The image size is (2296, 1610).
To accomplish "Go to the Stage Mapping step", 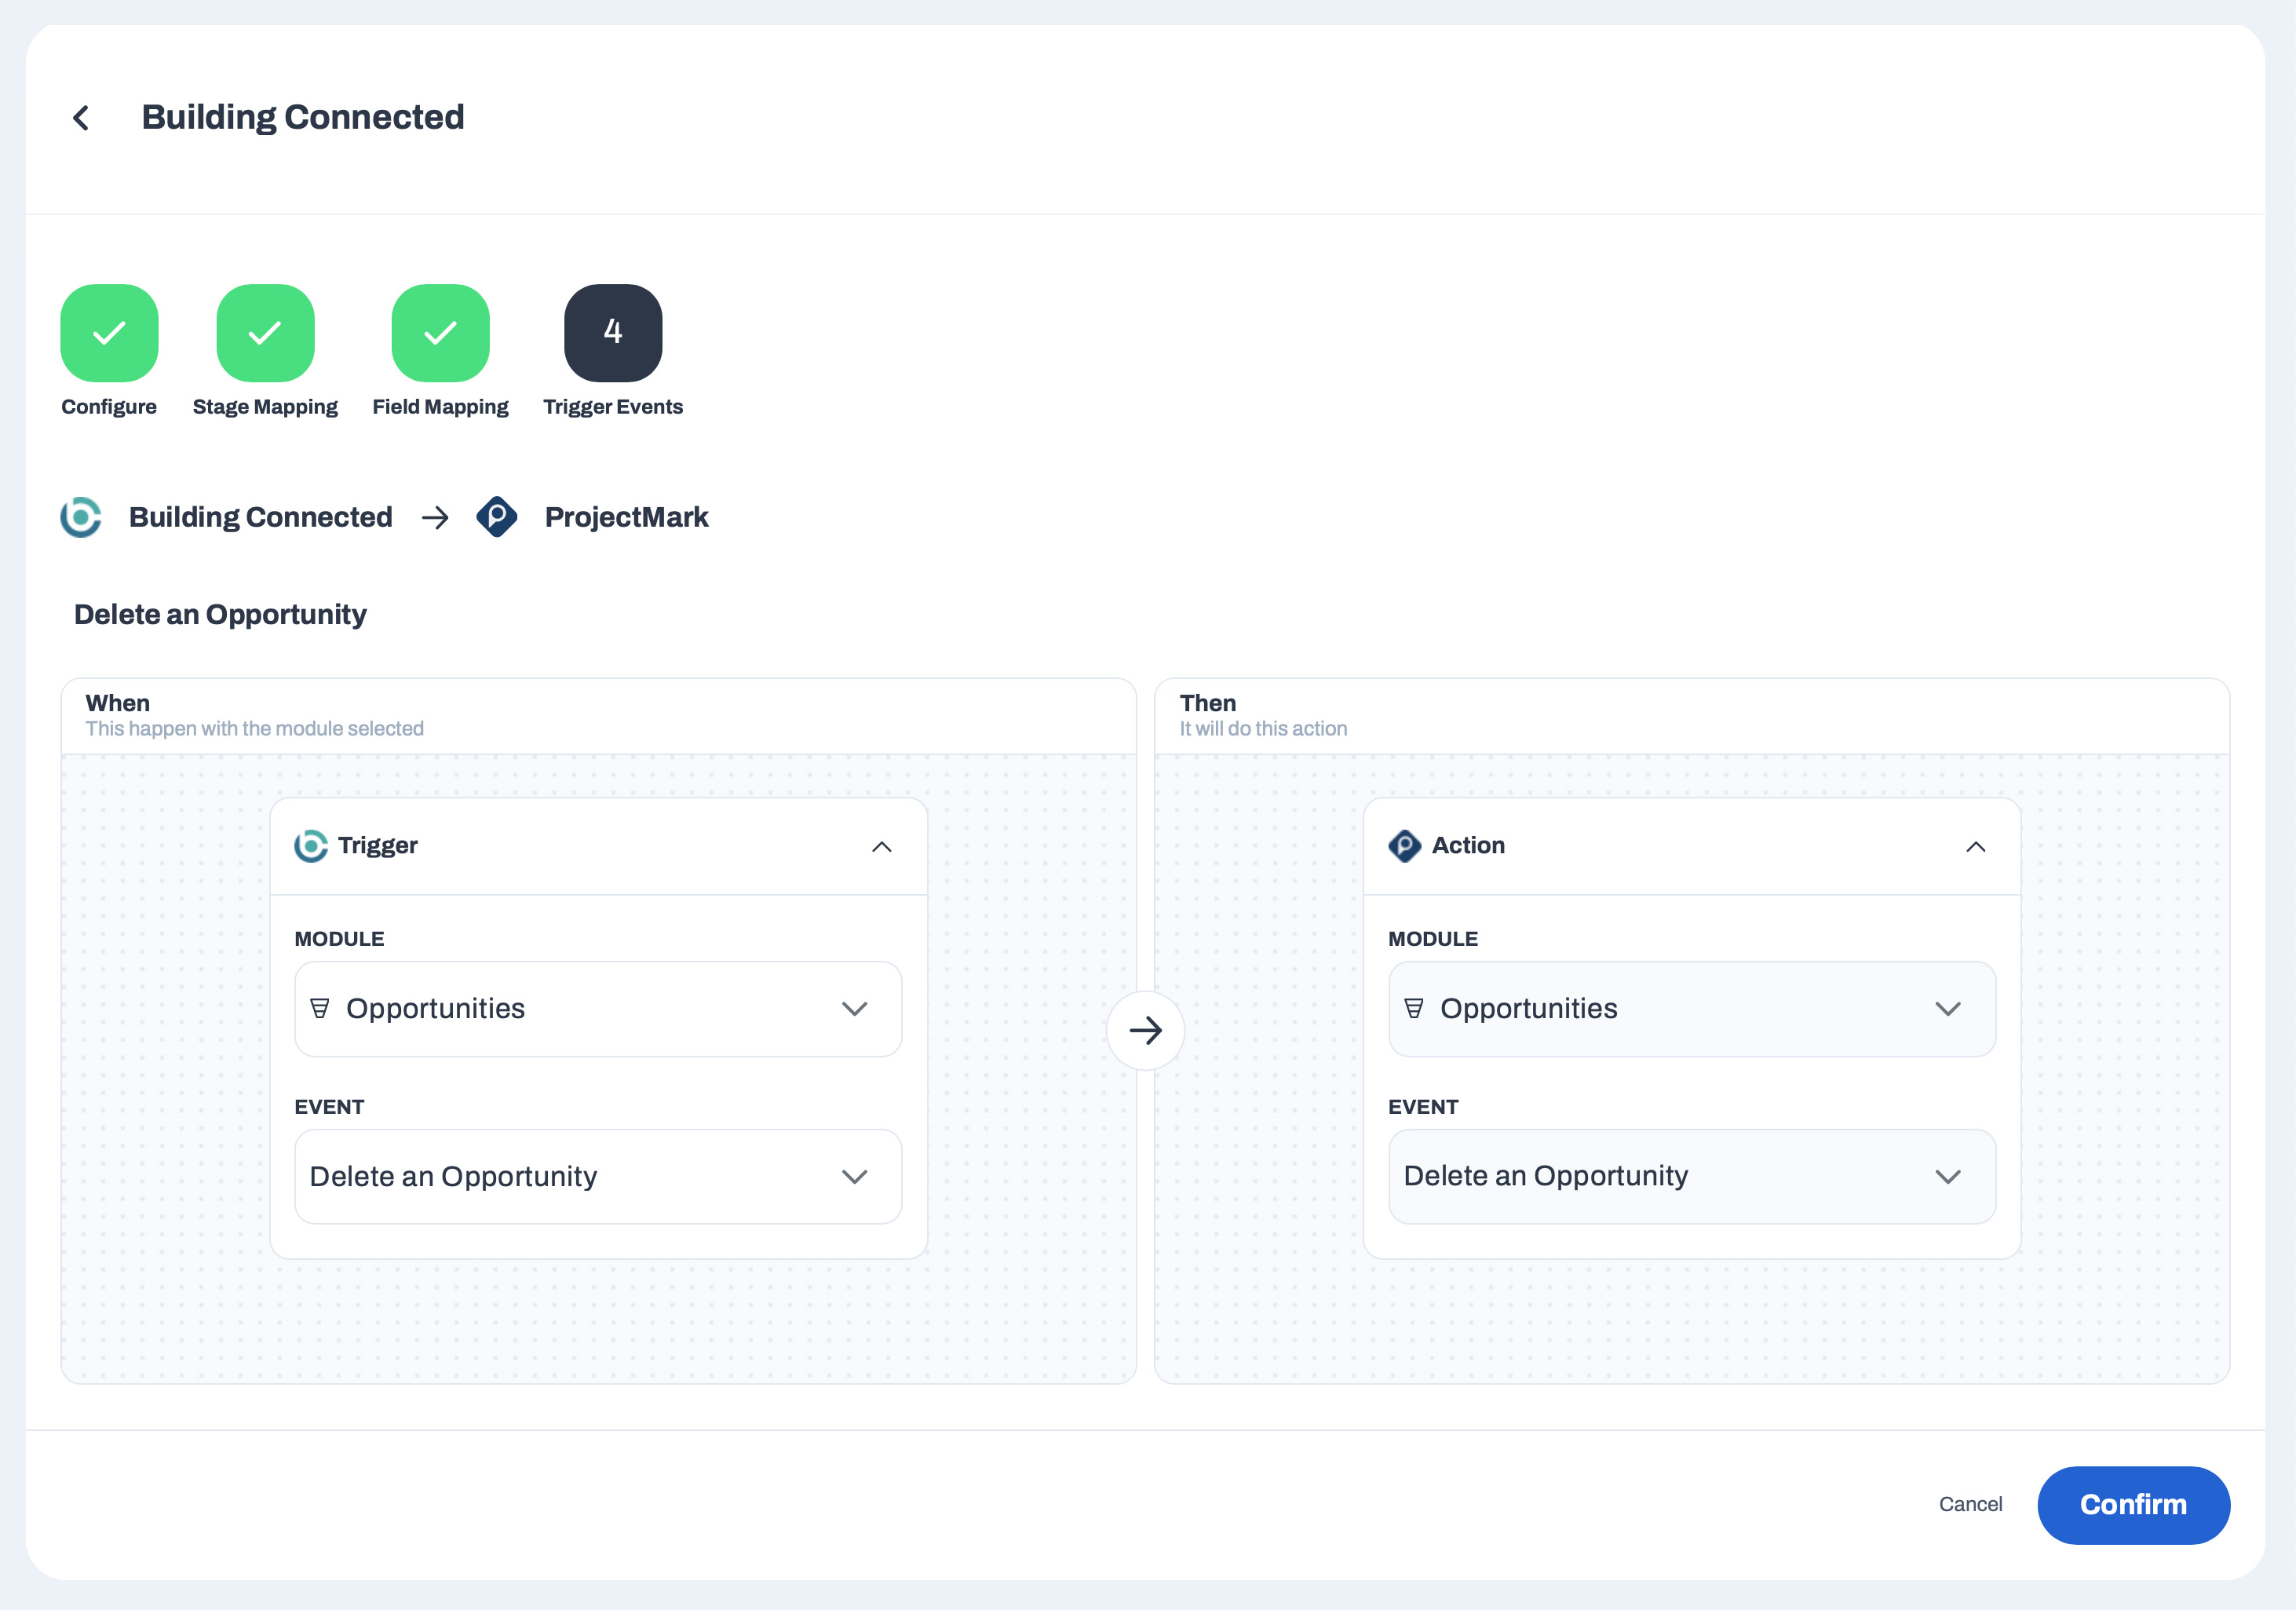I will click(265, 333).
